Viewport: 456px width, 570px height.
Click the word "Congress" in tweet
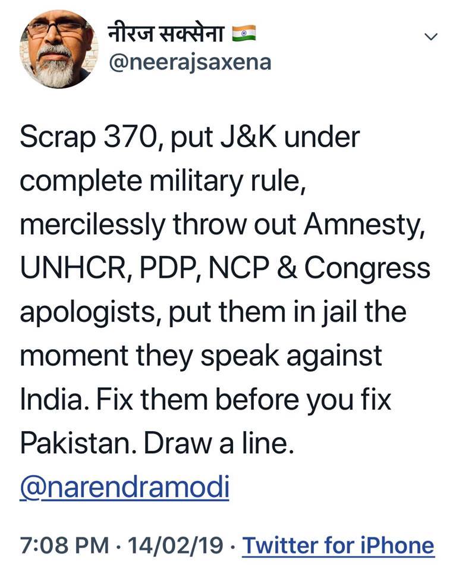coord(369,270)
